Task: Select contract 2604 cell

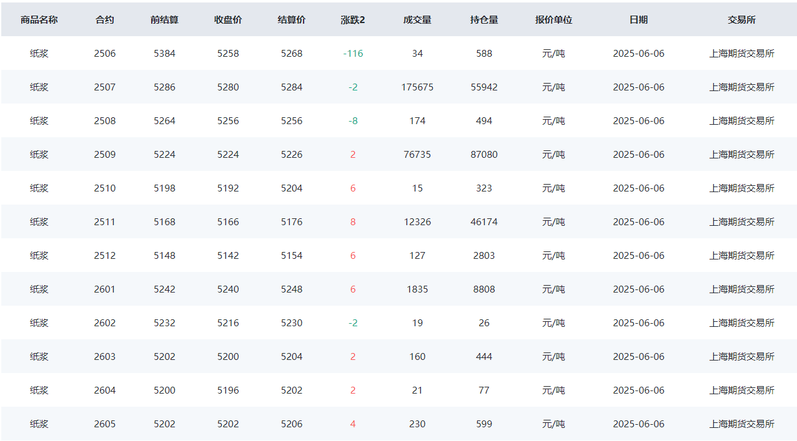Action: [x=105, y=390]
